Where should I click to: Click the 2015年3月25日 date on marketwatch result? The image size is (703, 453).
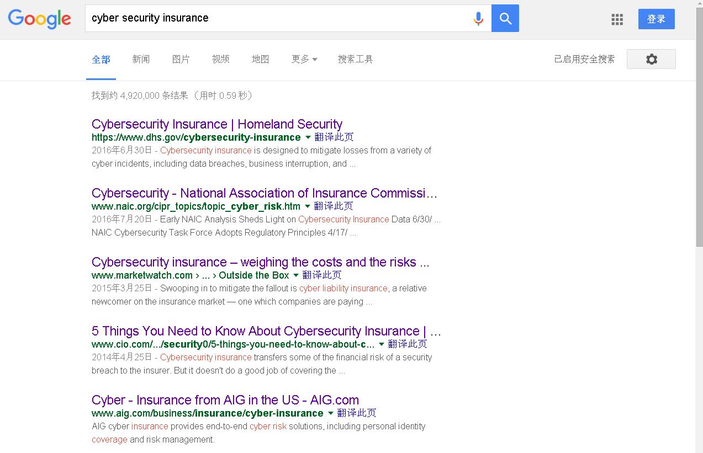(122, 288)
